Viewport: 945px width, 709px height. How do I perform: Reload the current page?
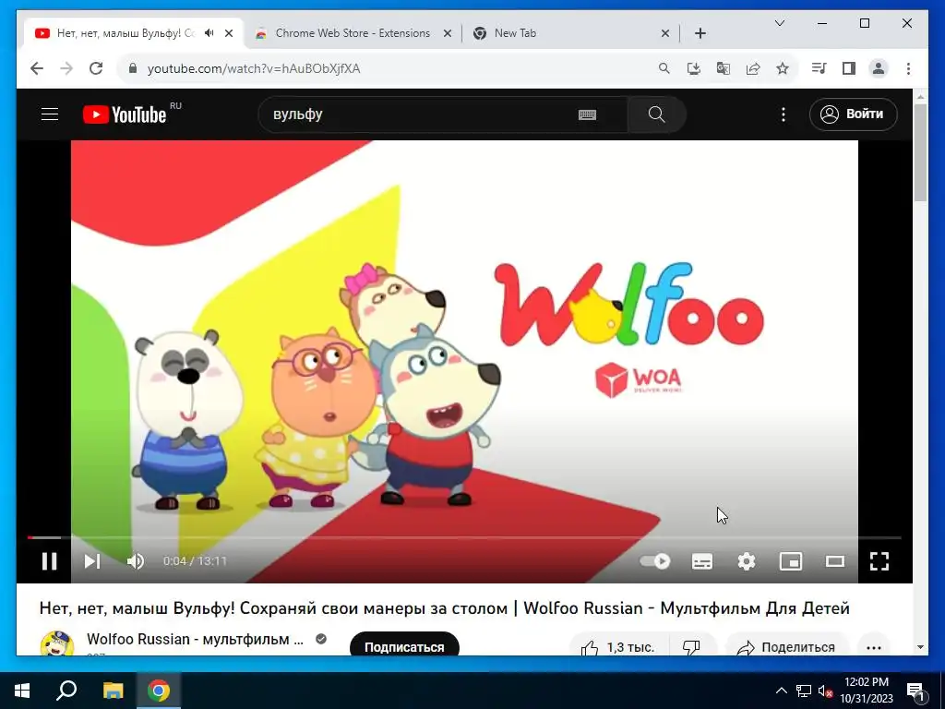click(x=96, y=68)
